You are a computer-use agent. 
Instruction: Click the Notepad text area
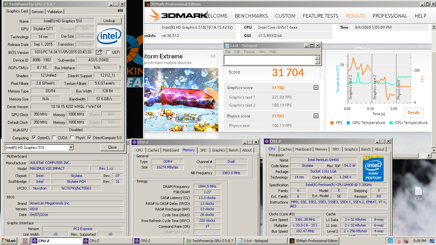pyautogui.click(x=269, y=60)
